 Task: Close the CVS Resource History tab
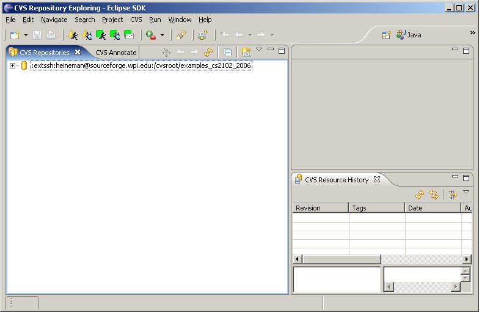tap(377, 180)
